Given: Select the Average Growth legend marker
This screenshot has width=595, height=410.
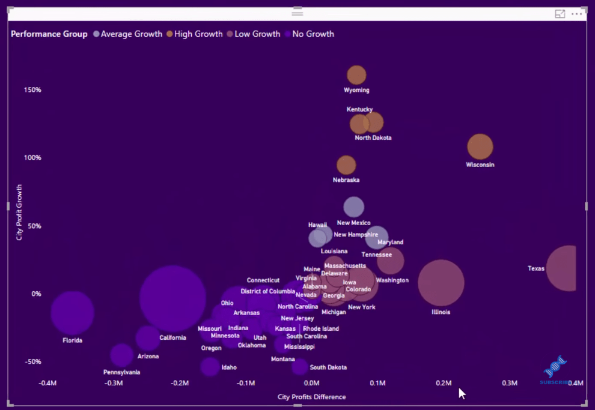Looking at the screenshot, I should point(96,34).
